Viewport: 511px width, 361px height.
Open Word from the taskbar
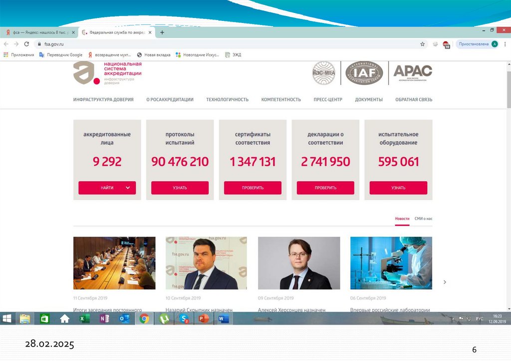pos(224,319)
